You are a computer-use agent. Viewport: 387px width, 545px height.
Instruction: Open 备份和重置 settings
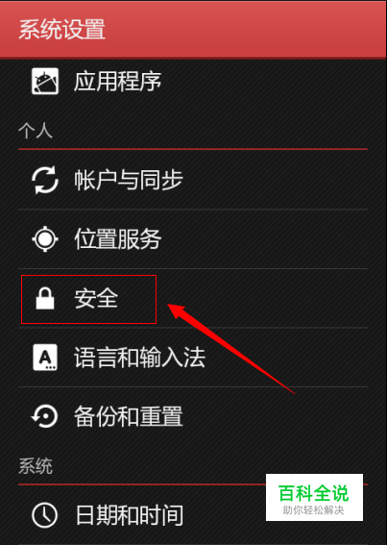point(193,416)
